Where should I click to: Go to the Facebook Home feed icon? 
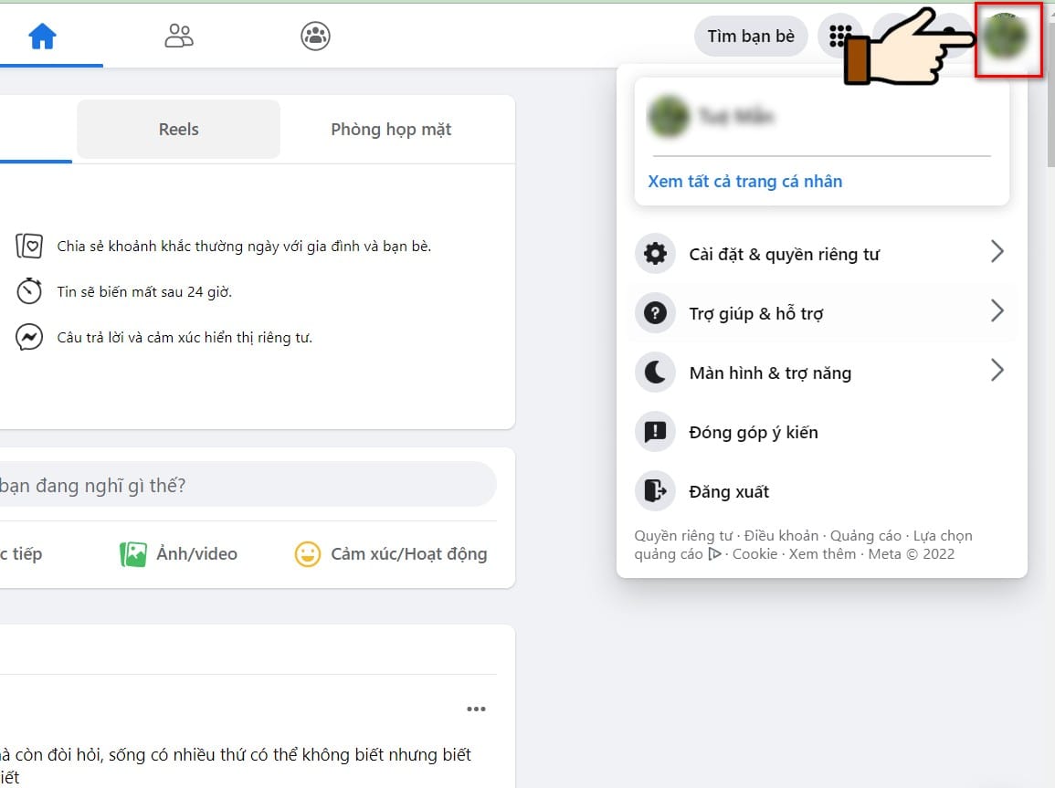(x=42, y=37)
